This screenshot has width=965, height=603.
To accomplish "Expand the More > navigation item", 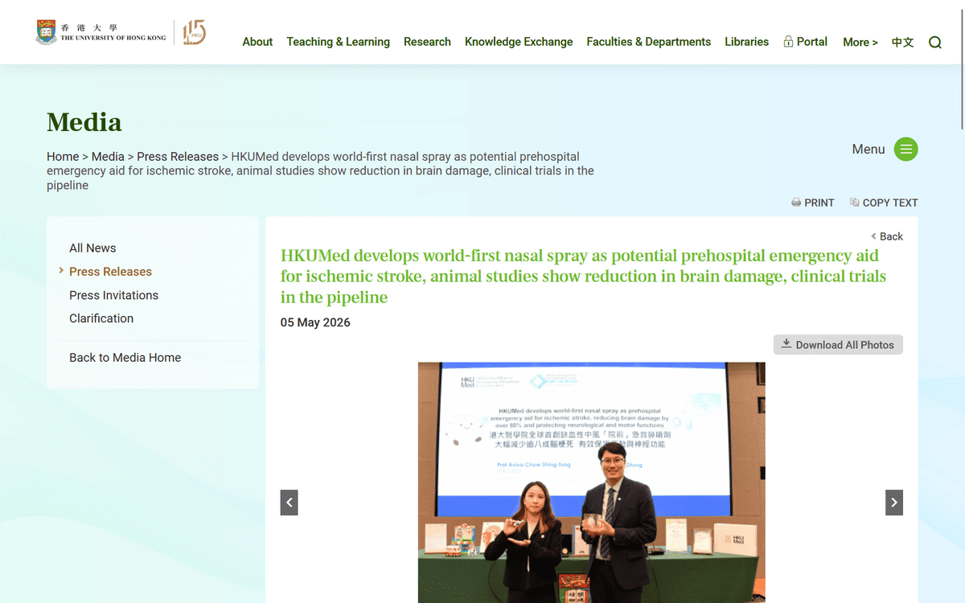I will [860, 43].
